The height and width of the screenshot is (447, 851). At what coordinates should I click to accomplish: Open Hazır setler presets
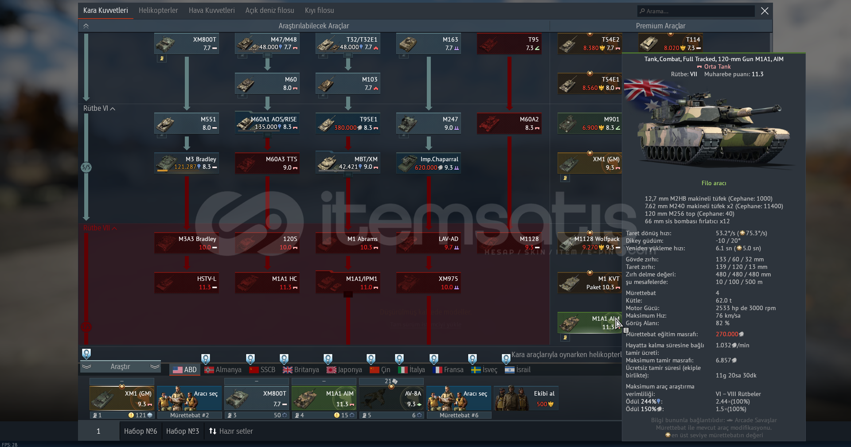[231, 431]
